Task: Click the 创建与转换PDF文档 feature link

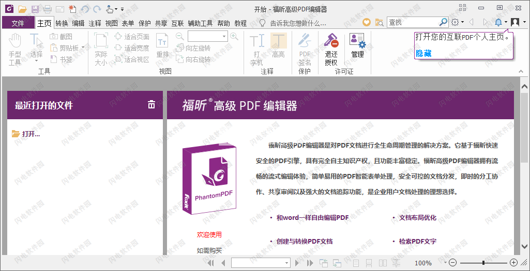Action: tap(305, 241)
